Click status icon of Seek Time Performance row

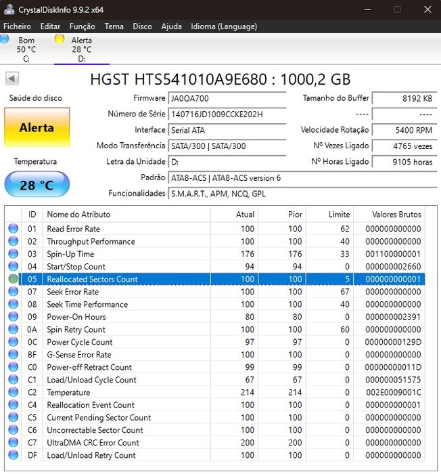point(13,304)
